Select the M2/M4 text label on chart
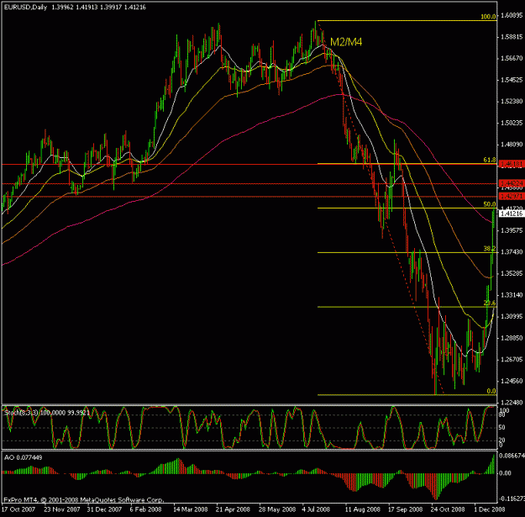 pyautogui.click(x=346, y=42)
